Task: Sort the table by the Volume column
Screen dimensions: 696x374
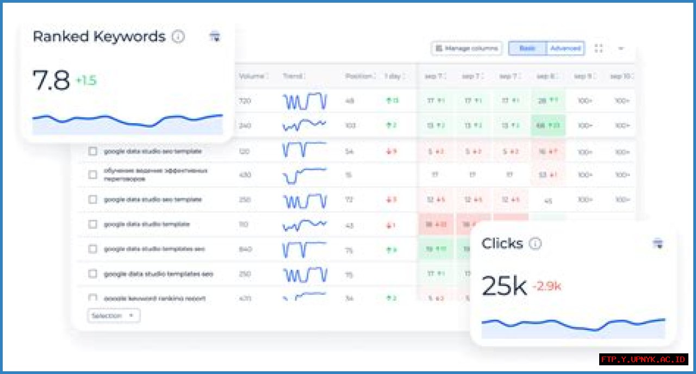Action: click(252, 76)
